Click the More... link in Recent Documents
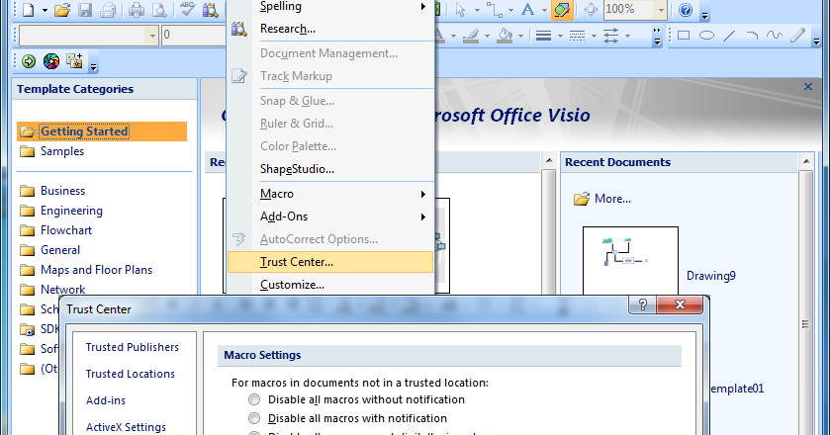This screenshot has width=830, height=435. point(602,199)
